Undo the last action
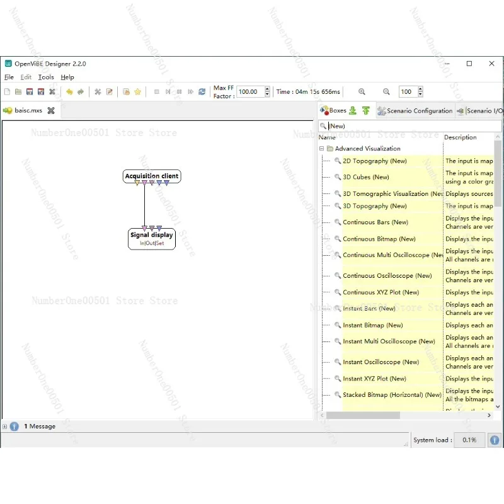 (x=69, y=91)
